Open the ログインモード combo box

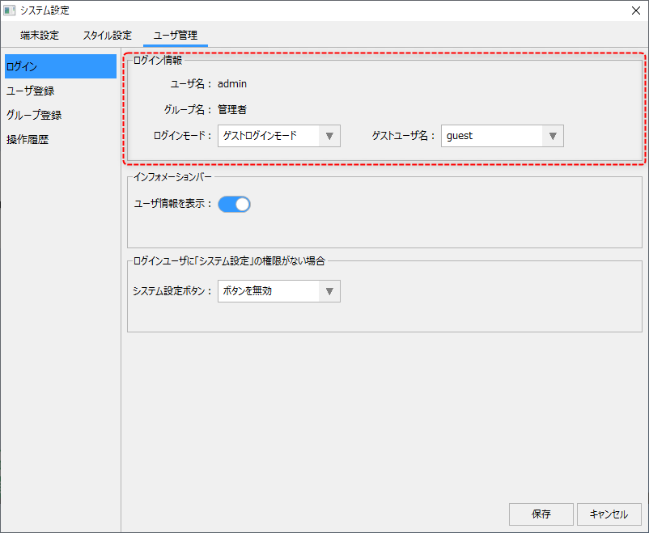click(269, 136)
